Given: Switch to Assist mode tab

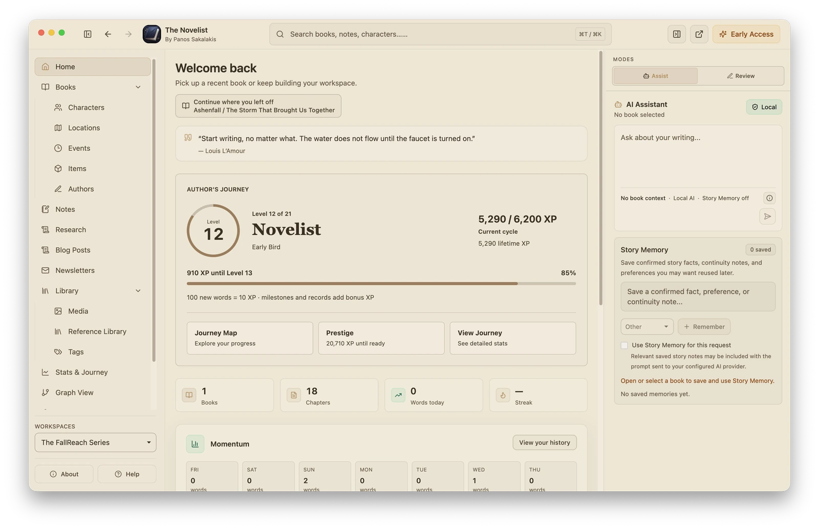Looking at the screenshot, I should click(x=655, y=76).
